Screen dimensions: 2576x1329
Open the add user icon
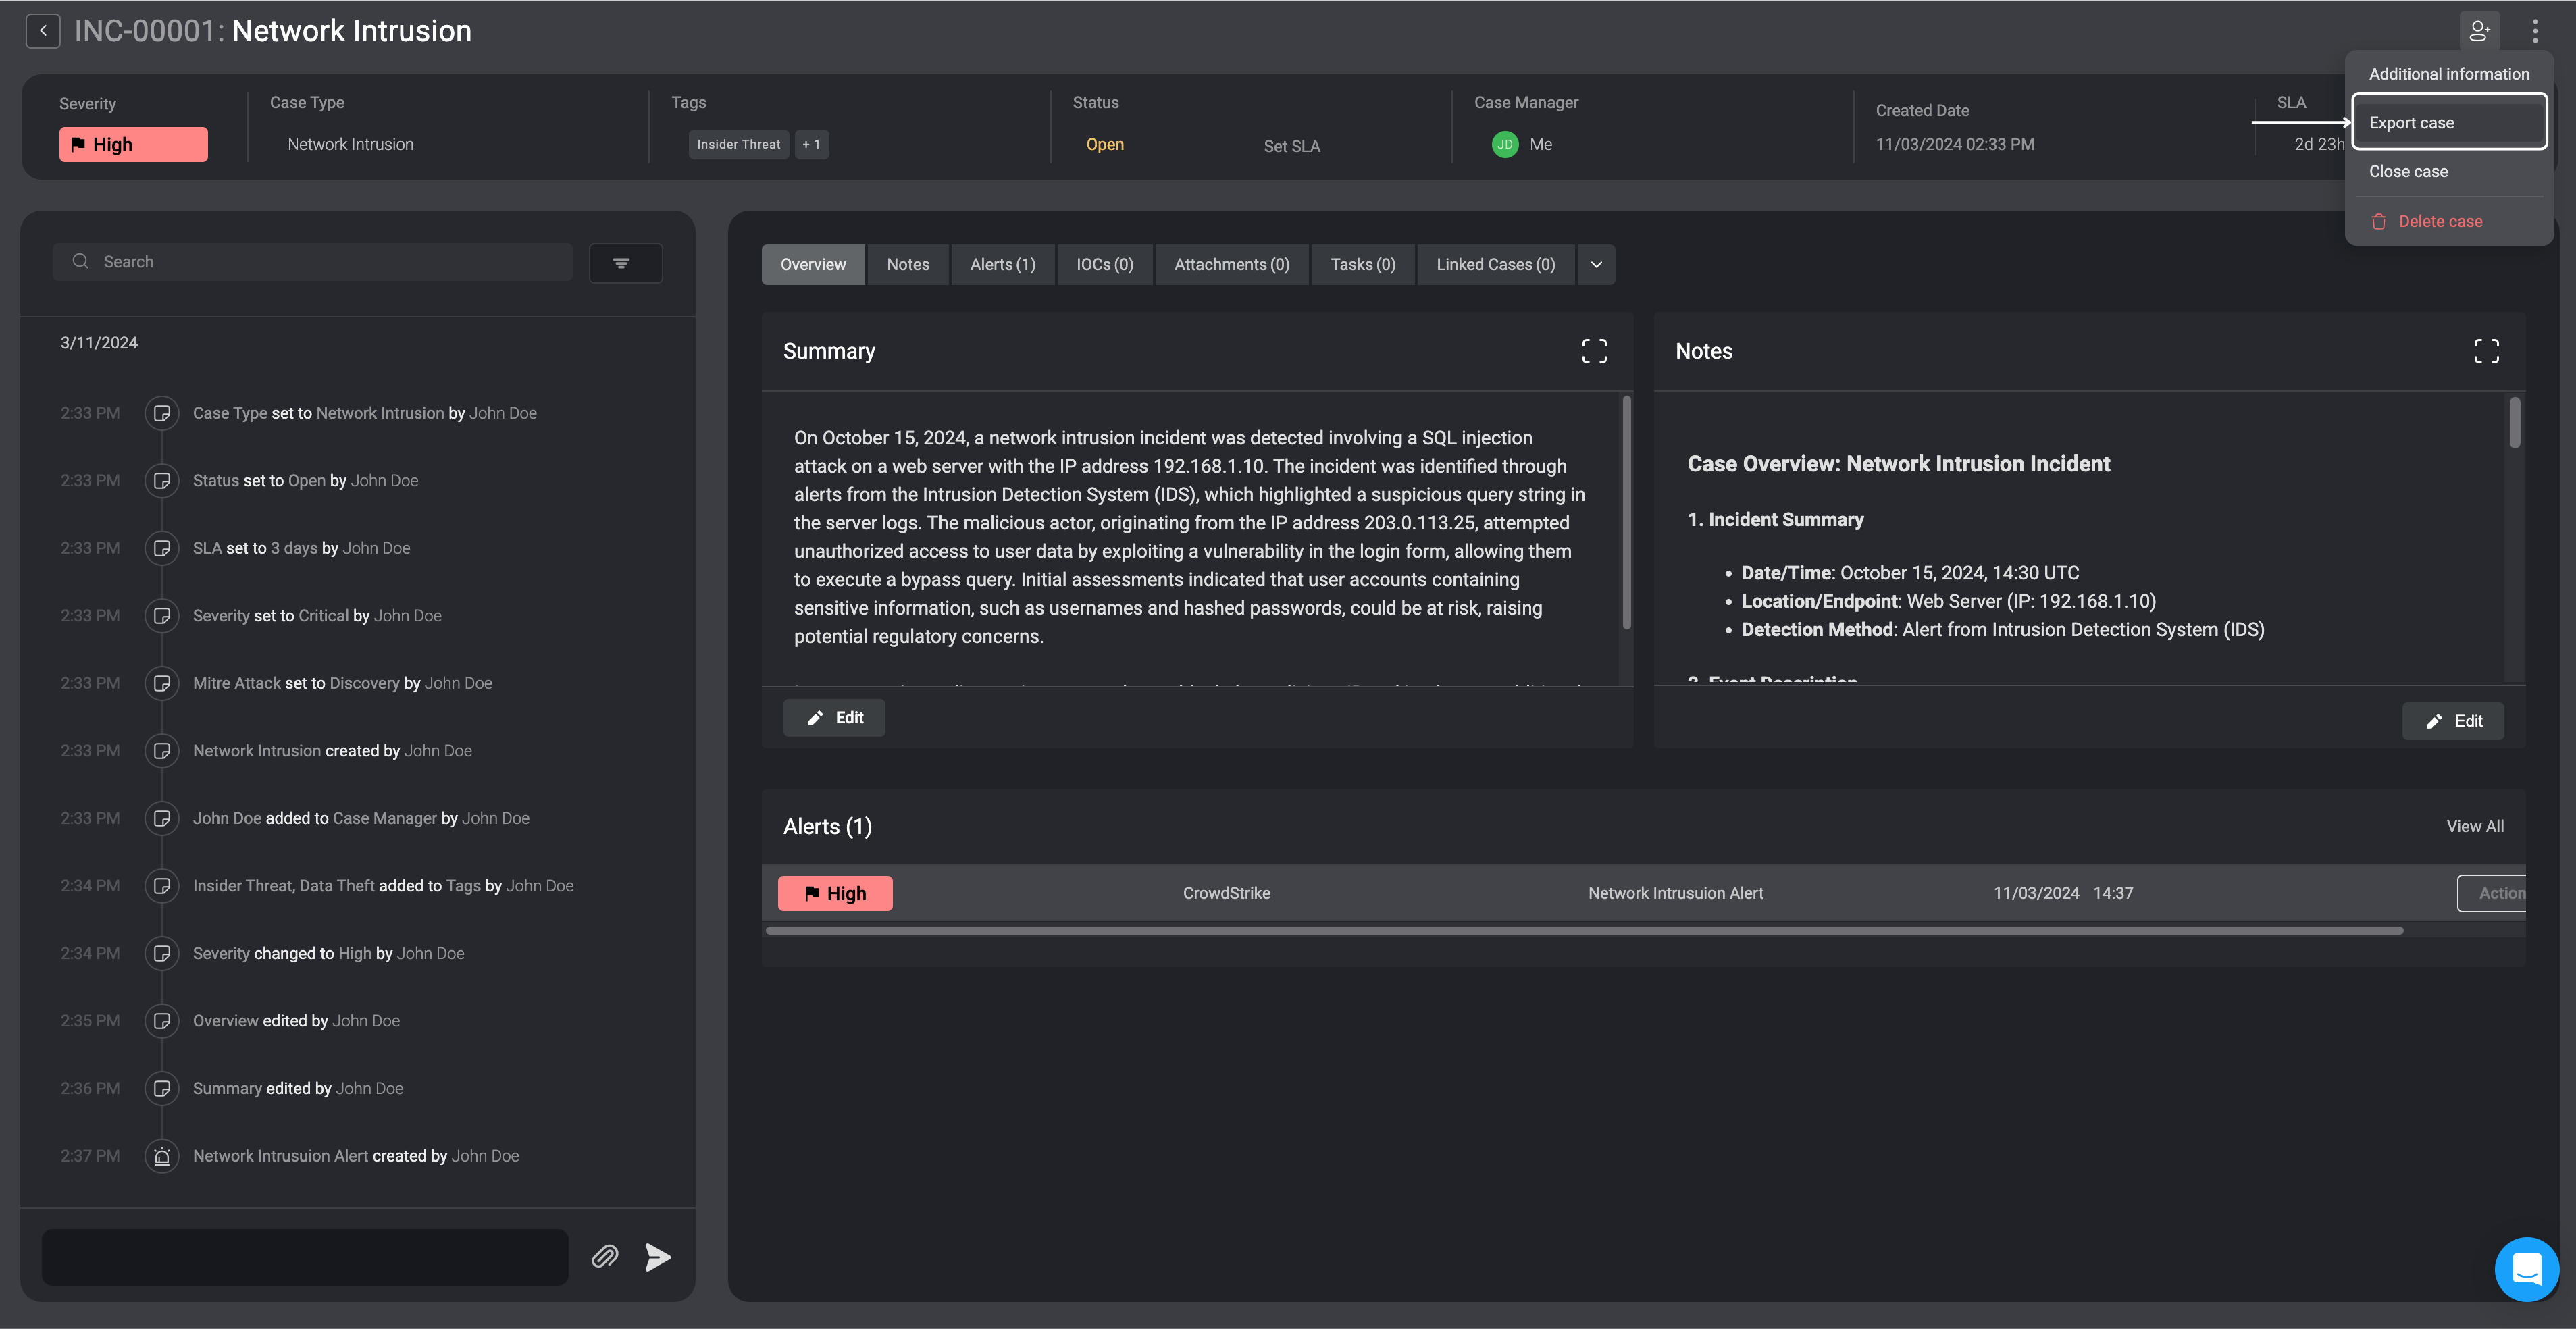2479,31
